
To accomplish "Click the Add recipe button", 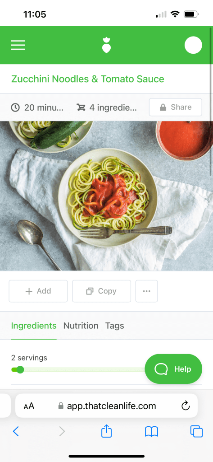I will [38, 291].
